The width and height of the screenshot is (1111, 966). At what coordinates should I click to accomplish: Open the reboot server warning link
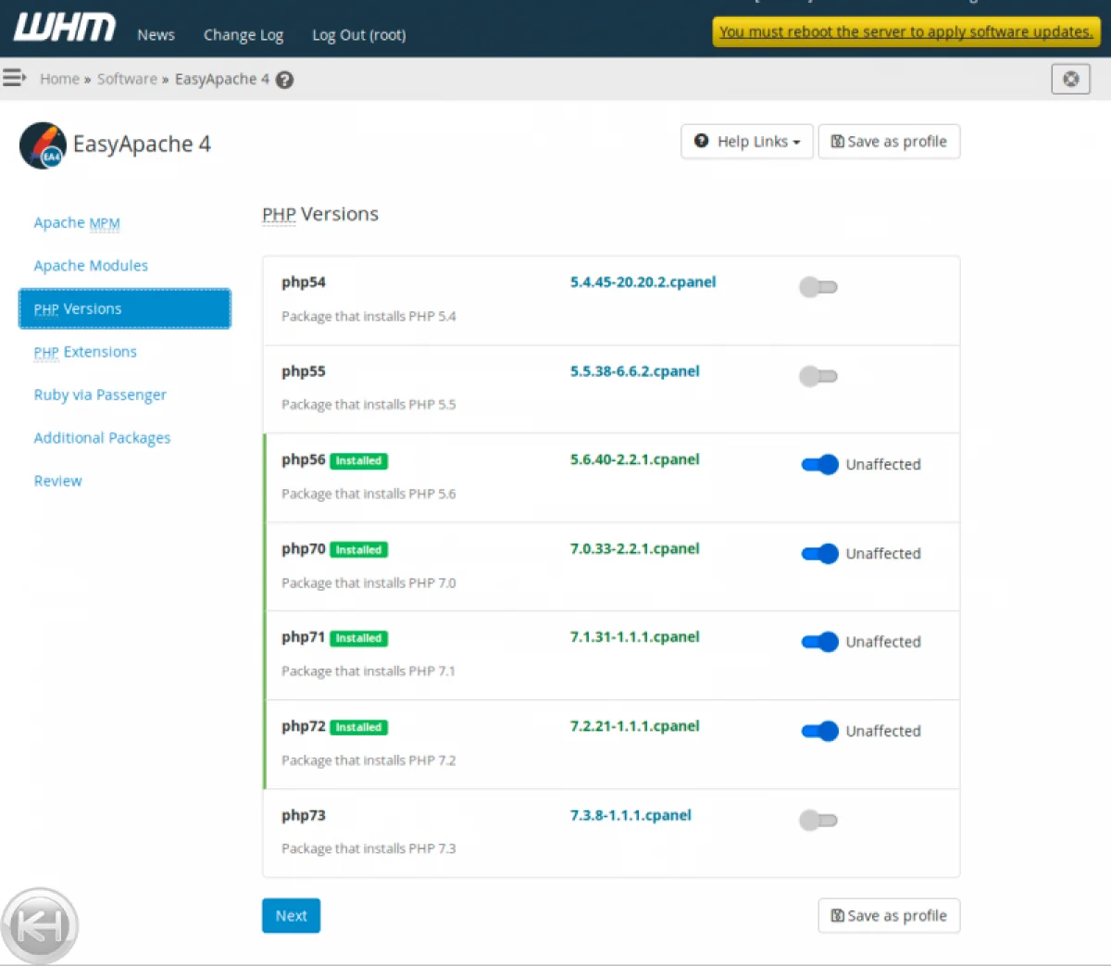point(905,31)
